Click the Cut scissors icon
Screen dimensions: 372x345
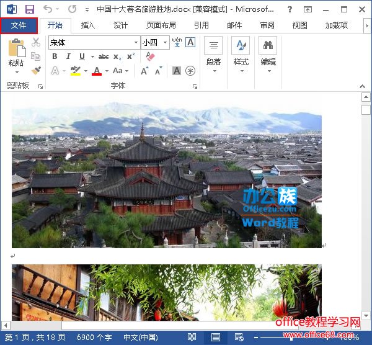pyautogui.click(x=36, y=42)
